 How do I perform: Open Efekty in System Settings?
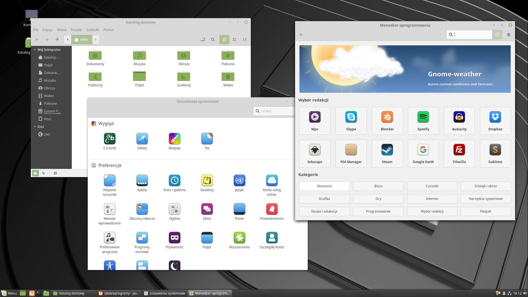coord(142,139)
